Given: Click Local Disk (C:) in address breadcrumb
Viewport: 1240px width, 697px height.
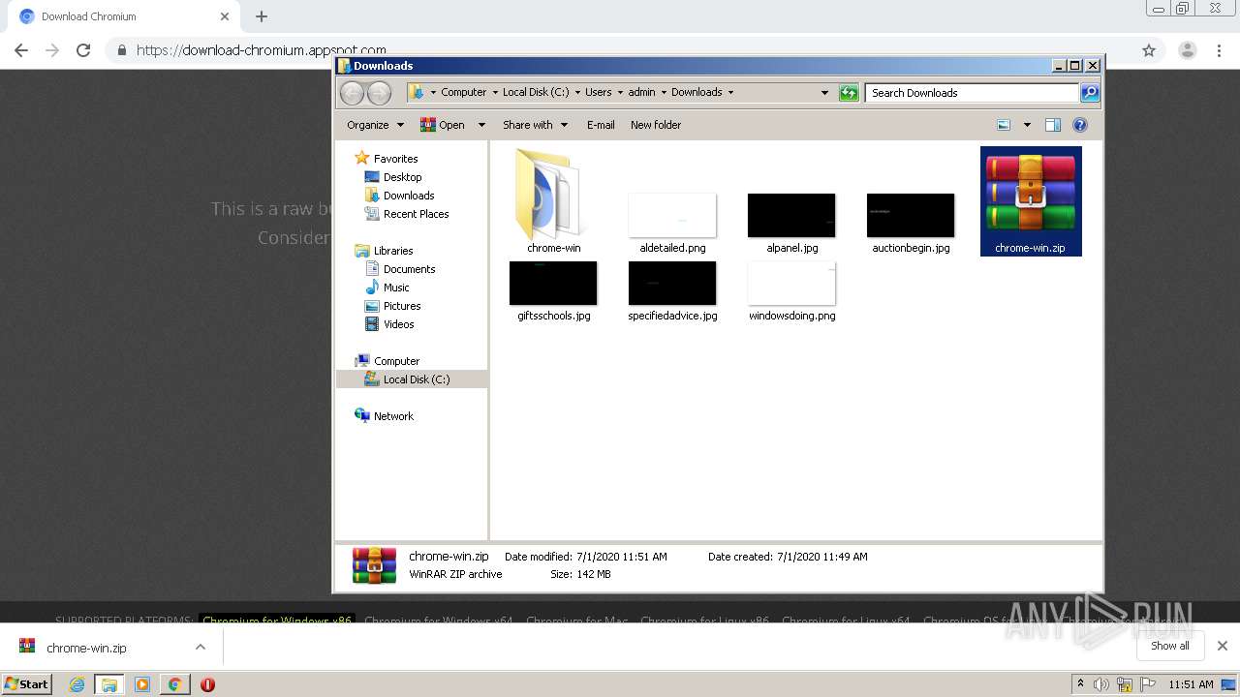Looking at the screenshot, I should (x=536, y=93).
